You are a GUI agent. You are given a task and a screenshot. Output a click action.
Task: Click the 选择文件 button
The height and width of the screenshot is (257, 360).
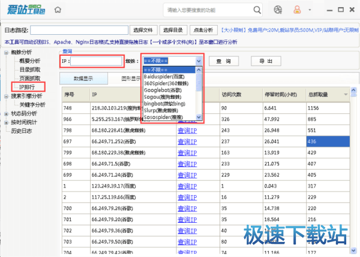point(143,30)
